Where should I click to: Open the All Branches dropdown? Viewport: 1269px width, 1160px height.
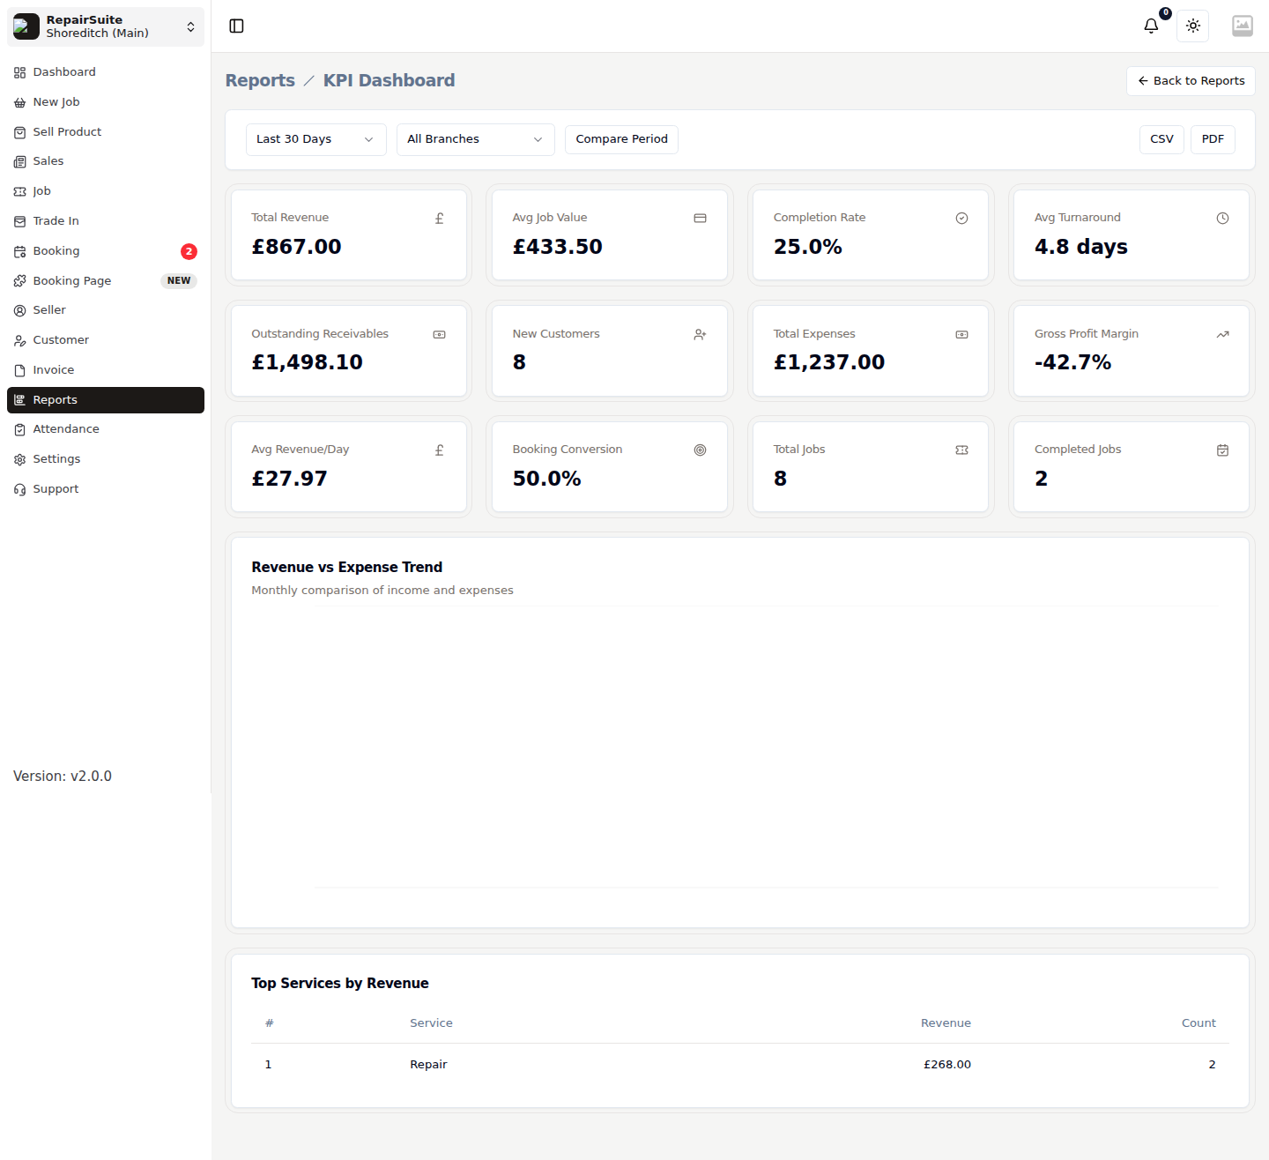pyautogui.click(x=475, y=139)
